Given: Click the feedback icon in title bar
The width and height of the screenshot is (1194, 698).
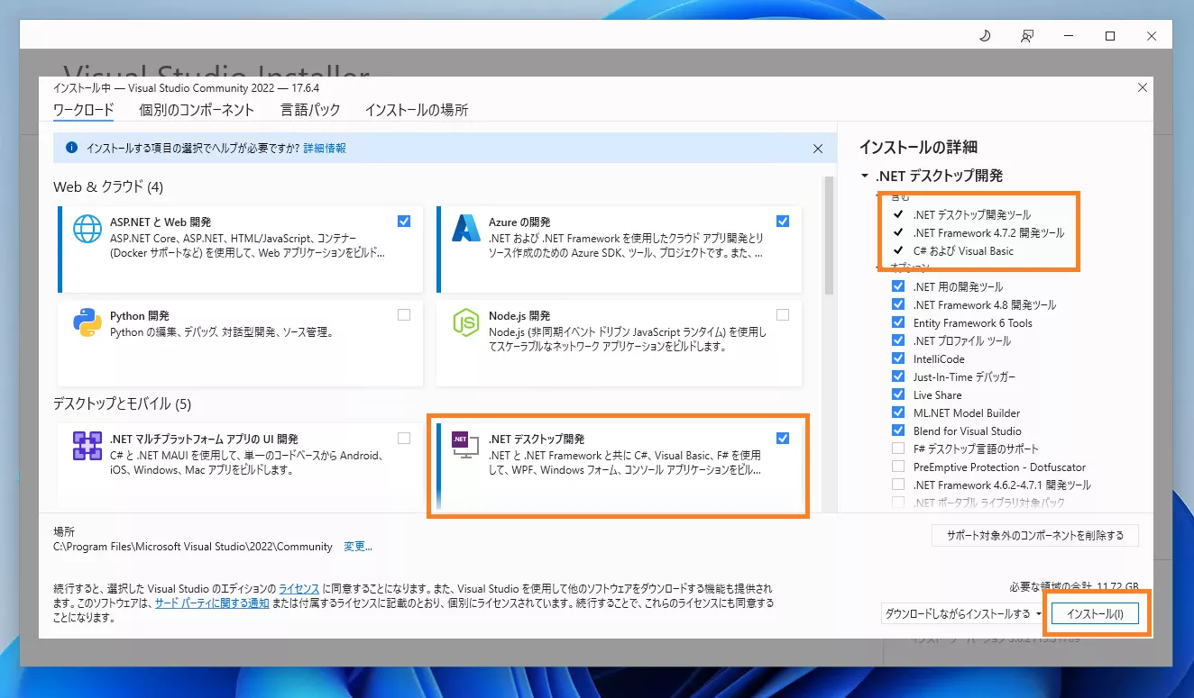Looking at the screenshot, I should [1027, 36].
